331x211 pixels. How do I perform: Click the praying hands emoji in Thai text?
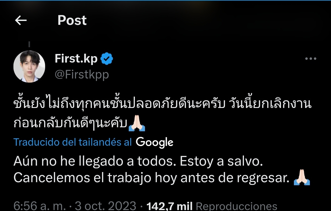pyautogui.click(x=137, y=123)
